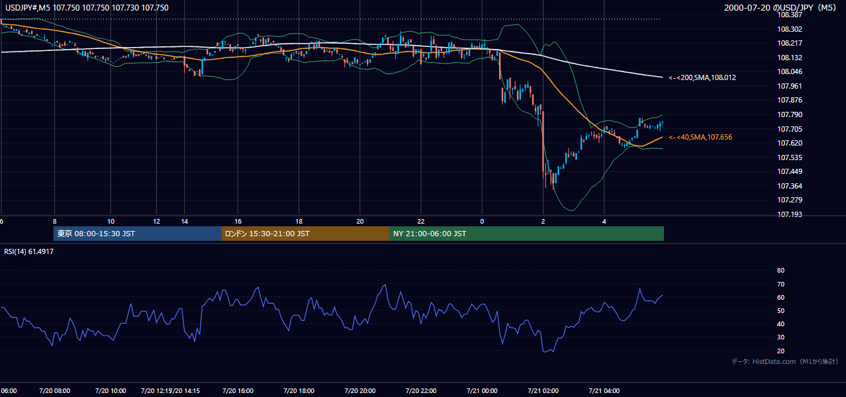This screenshot has width=846, height=397.
Task: Click price axis value 107.620
Action: (x=790, y=143)
